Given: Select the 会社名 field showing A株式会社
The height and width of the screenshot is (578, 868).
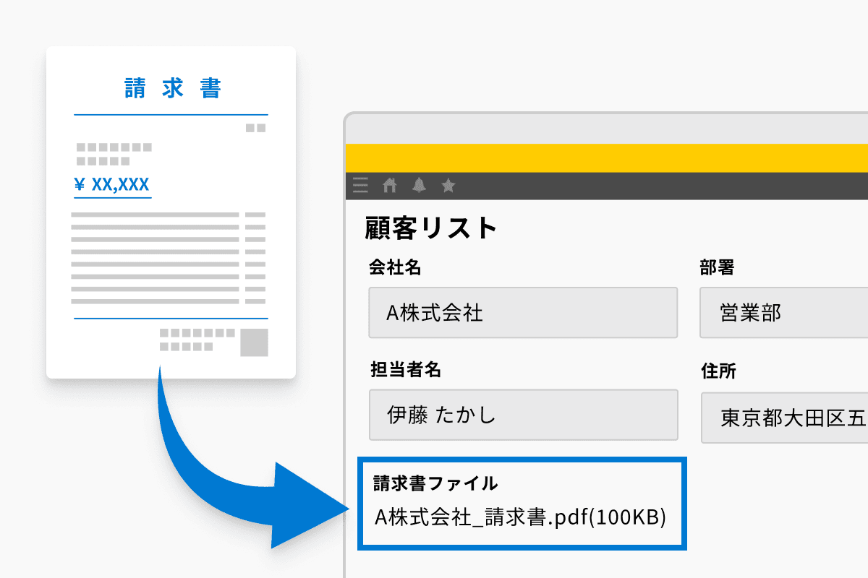Looking at the screenshot, I should tap(522, 312).
